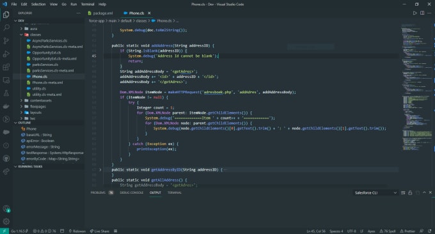Open the Go menu

tap(64, 4)
